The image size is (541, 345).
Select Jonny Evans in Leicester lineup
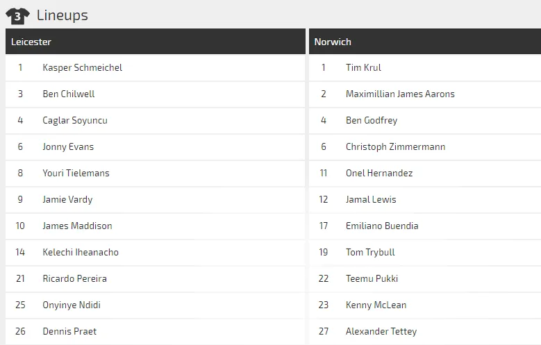[67, 146]
